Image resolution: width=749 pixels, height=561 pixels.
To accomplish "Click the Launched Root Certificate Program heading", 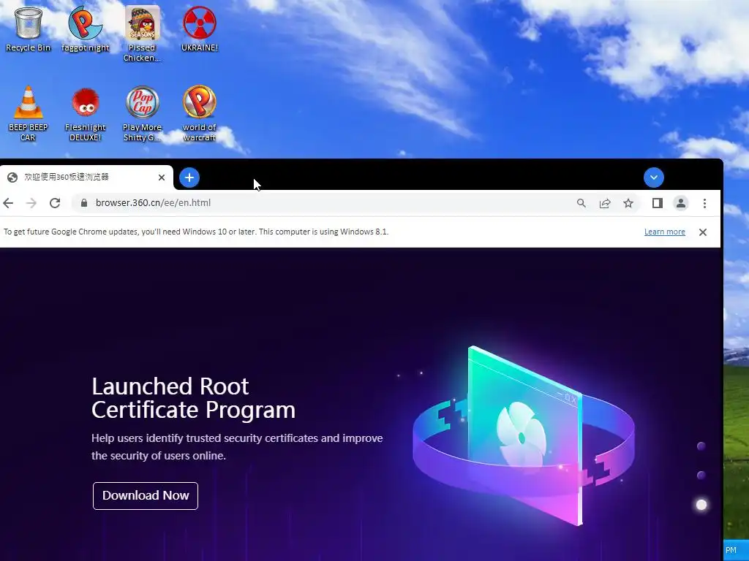I will [193, 398].
